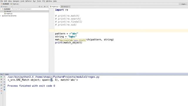This screenshot has width=188, height=106.
Task: Toggle scroll to end icon in console
Action: click(4, 85)
